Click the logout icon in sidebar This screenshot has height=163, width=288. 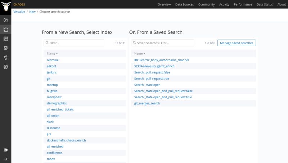(6, 150)
